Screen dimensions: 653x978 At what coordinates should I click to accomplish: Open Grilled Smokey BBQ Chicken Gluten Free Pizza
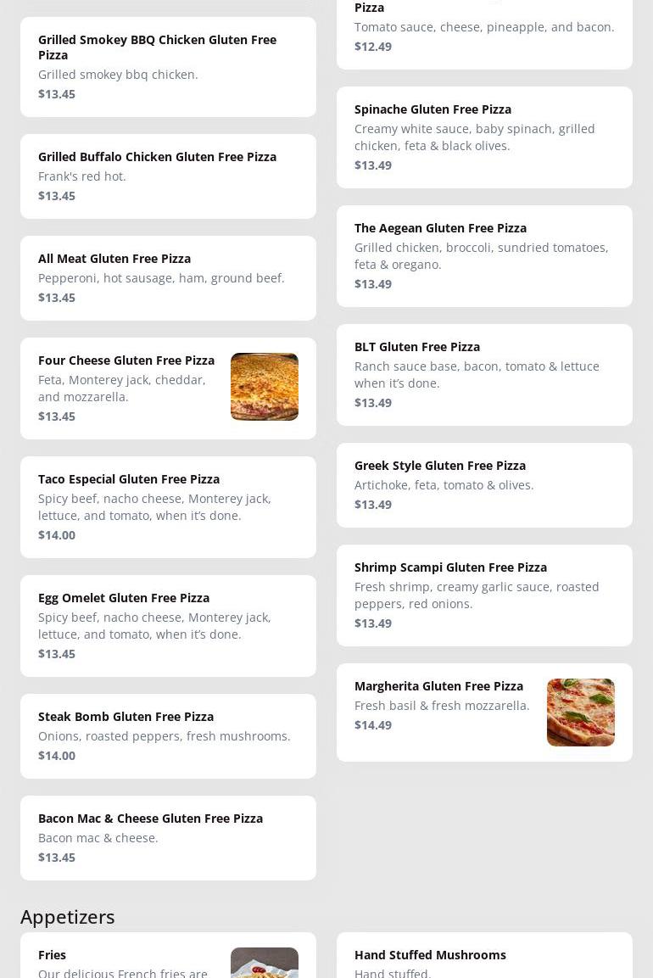(x=157, y=48)
